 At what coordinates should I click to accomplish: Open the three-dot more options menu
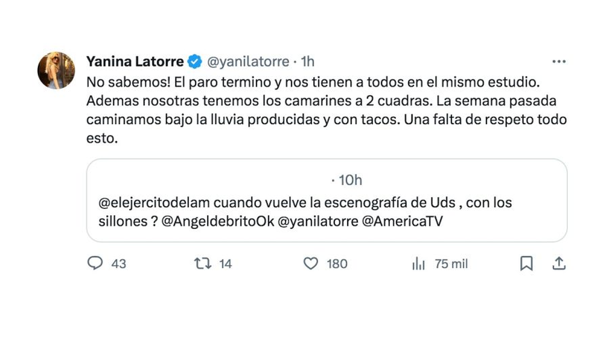point(559,61)
